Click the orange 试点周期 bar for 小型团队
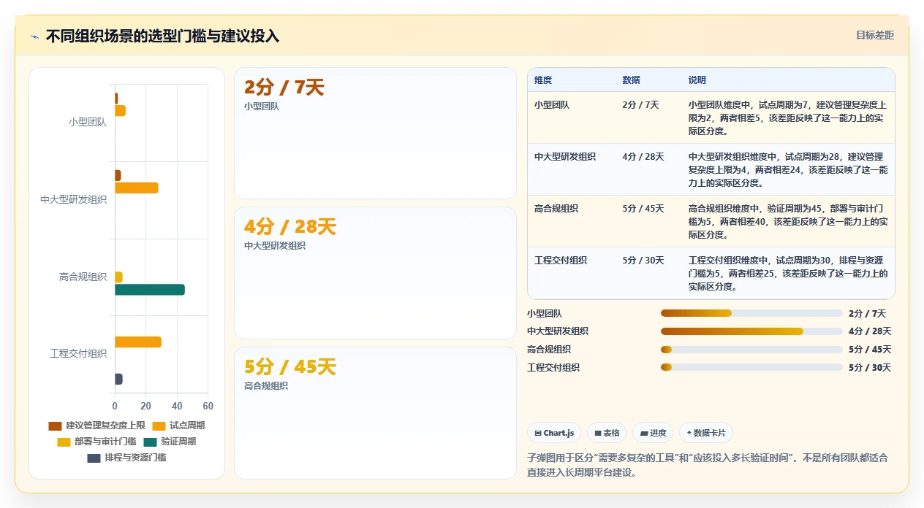Image resolution: width=924 pixels, height=508 pixels. [x=120, y=111]
